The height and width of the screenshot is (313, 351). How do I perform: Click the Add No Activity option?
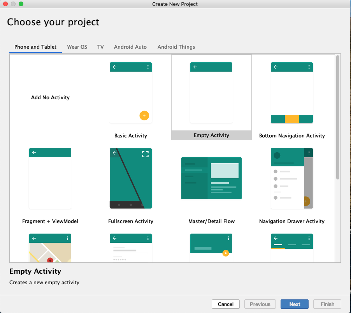50,97
